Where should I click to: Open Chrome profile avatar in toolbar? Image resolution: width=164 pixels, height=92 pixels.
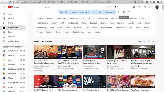[x=158, y=2]
